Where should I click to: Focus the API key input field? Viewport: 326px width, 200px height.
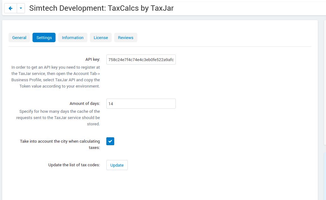tap(141, 60)
